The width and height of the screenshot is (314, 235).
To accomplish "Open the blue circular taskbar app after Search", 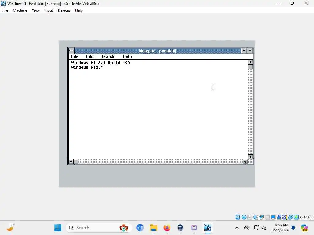I will click(140, 228).
